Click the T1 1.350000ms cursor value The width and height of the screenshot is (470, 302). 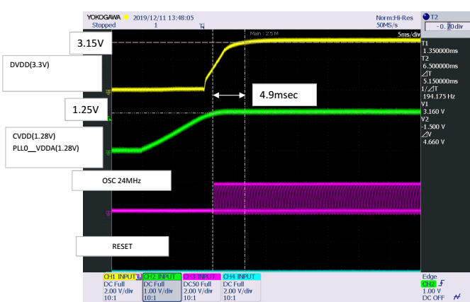coord(440,51)
